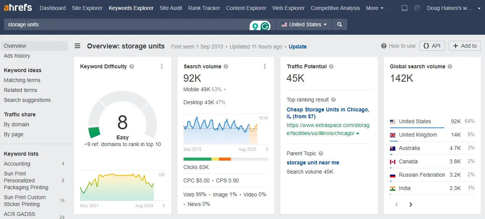Click the CPC $5.00 value
The width and height of the screenshot is (485, 219).
(x=197, y=180)
